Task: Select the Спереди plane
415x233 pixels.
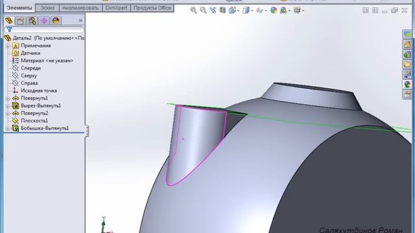Action: (x=30, y=68)
